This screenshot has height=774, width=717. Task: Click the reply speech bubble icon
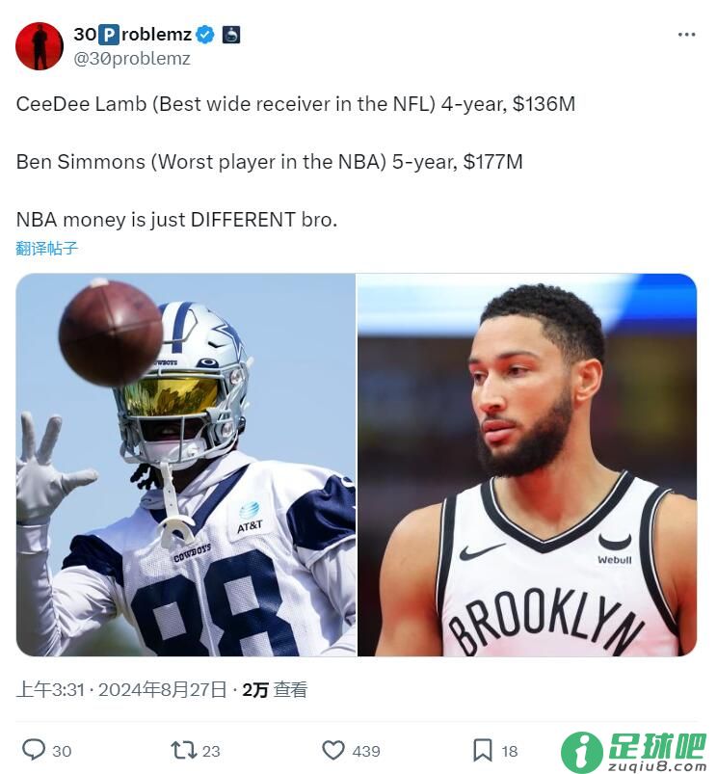34,749
